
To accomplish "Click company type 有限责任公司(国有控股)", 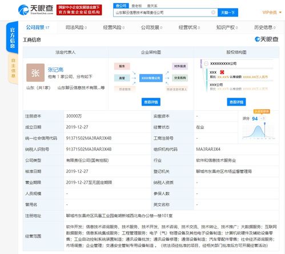I will click(x=87, y=160).
